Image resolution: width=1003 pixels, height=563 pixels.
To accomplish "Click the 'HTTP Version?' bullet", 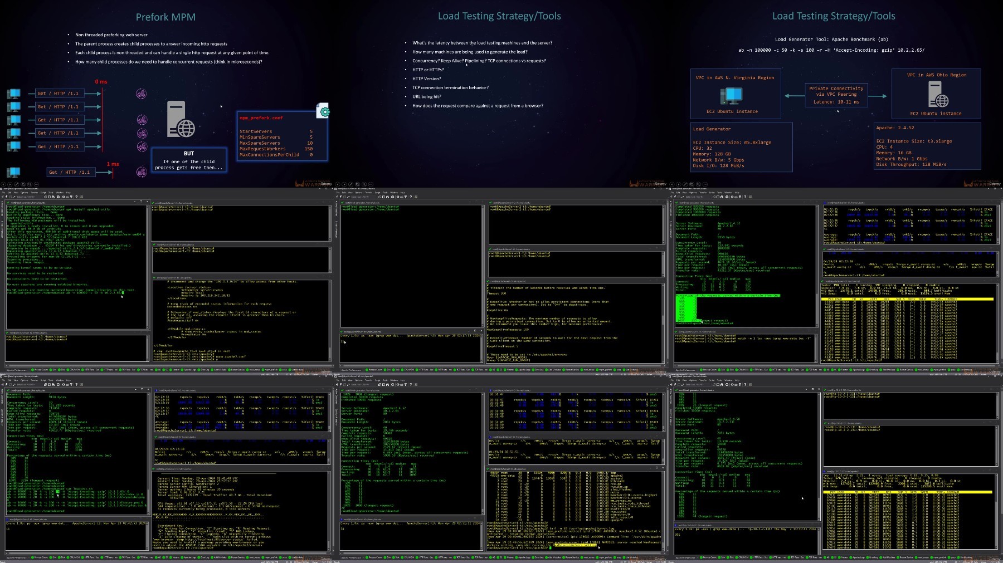I will coord(426,79).
